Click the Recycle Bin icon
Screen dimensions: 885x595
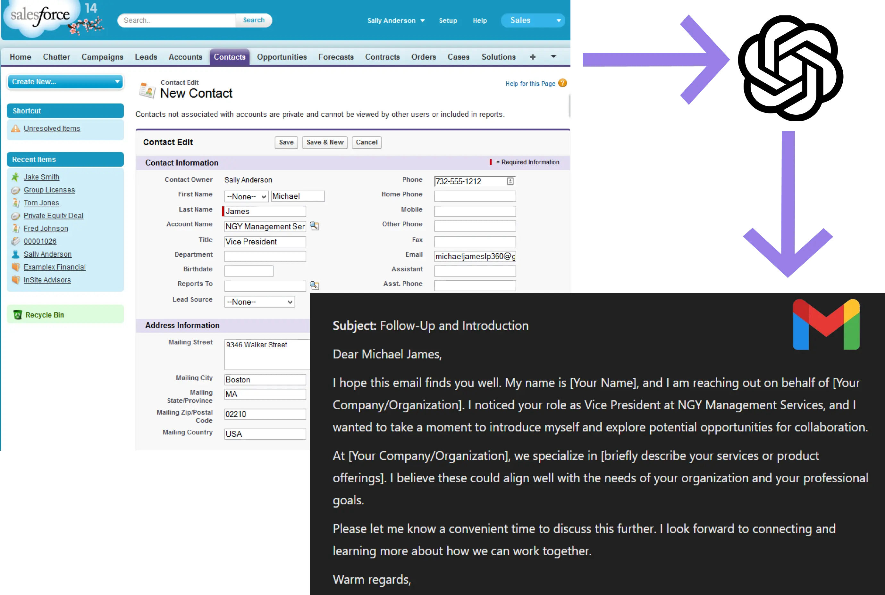tap(17, 315)
